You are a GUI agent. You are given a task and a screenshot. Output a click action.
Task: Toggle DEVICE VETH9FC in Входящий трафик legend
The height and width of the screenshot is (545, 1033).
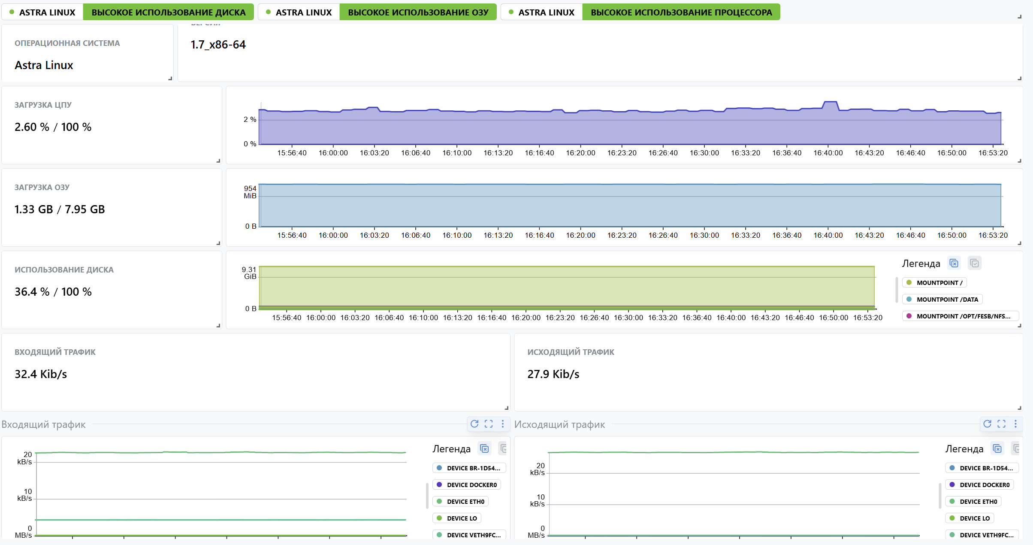(x=469, y=535)
